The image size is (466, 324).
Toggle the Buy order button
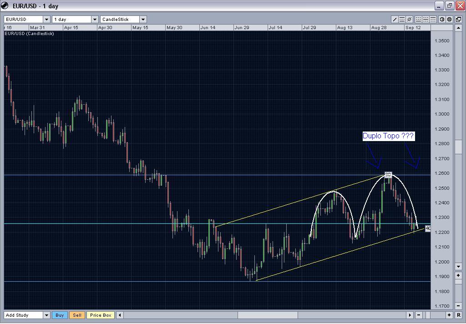pos(59,315)
